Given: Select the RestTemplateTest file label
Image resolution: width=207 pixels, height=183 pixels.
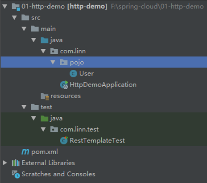Looking at the screenshot, I should [x=97, y=140].
